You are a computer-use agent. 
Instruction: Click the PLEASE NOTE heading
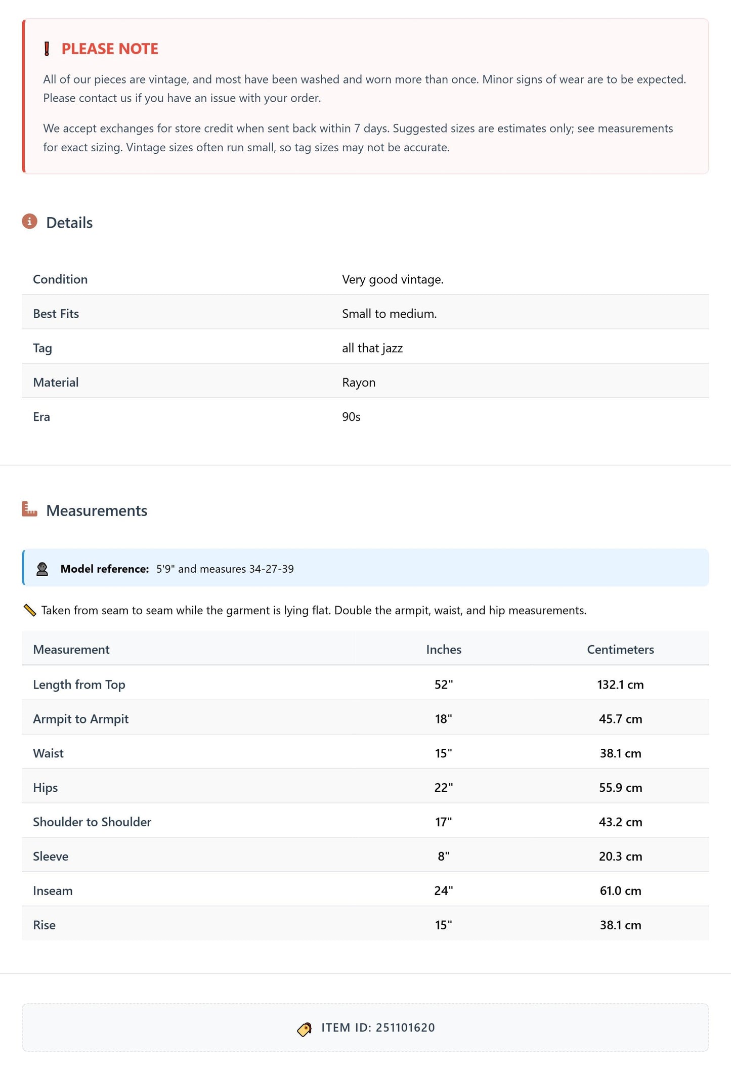tap(110, 49)
